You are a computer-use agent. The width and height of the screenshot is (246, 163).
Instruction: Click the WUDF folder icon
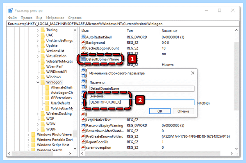pos(43,129)
